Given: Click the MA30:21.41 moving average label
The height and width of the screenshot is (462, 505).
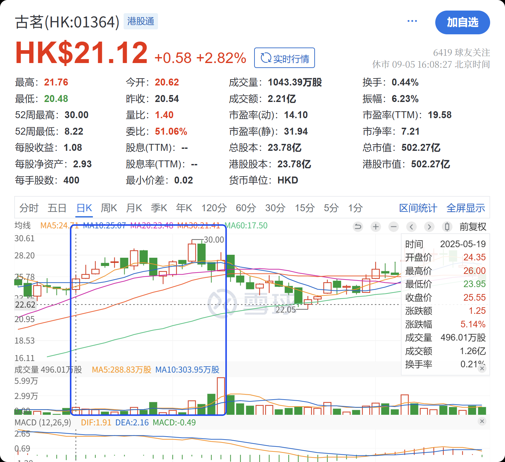Looking at the screenshot, I should pos(199,226).
